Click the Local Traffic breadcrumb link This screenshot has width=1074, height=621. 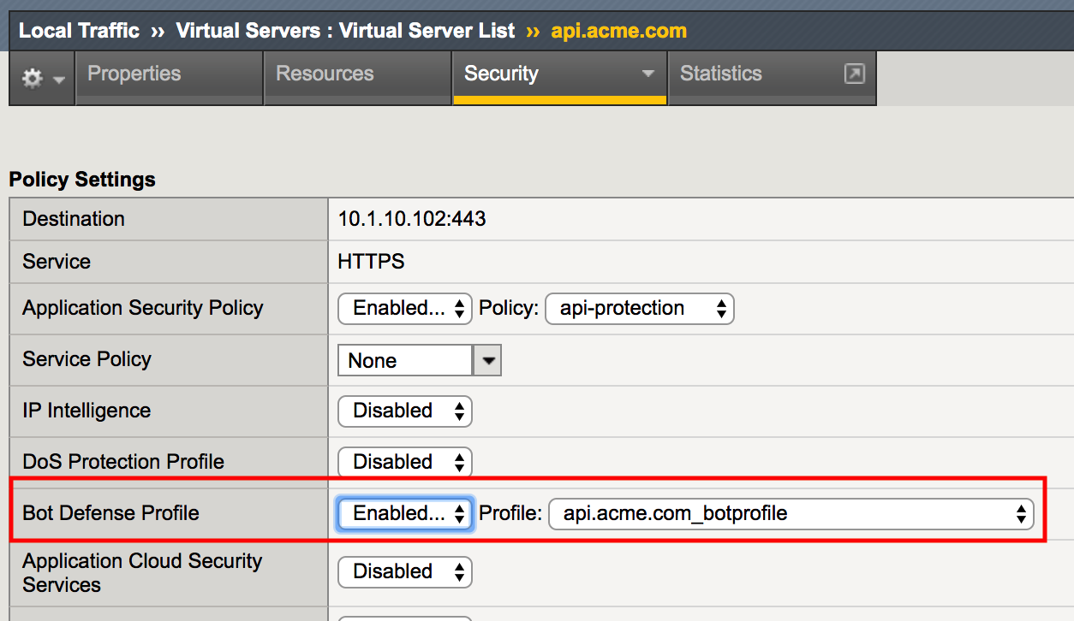click(x=79, y=32)
